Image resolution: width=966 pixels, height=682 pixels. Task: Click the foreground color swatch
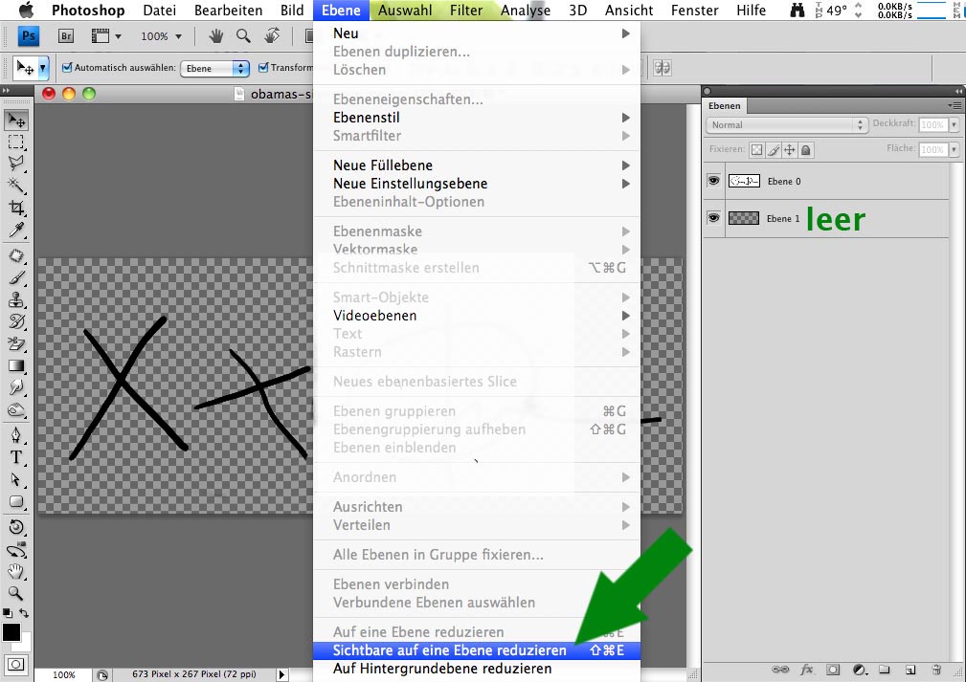[11, 632]
